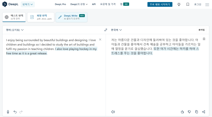Click the DeepL logo

tap(10, 4)
